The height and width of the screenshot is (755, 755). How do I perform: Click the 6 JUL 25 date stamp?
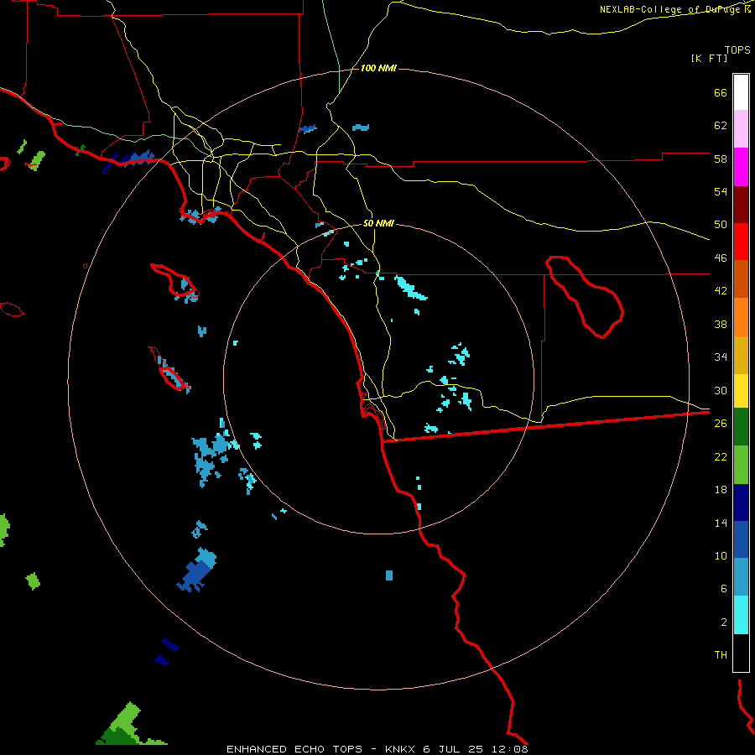pyautogui.click(x=453, y=749)
